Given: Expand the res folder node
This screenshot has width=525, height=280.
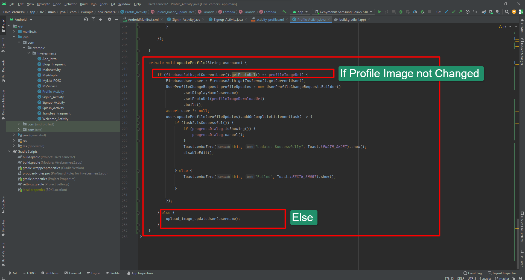Looking at the screenshot, I should point(14,140).
